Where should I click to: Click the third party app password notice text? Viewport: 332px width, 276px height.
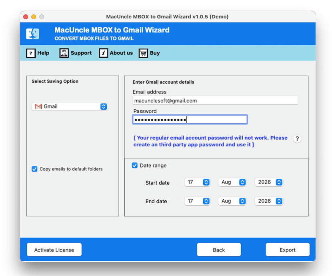(x=210, y=141)
